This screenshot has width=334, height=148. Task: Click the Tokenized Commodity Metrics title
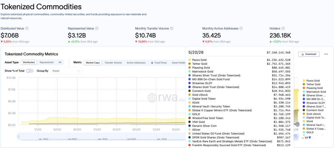click(x=31, y=54)
